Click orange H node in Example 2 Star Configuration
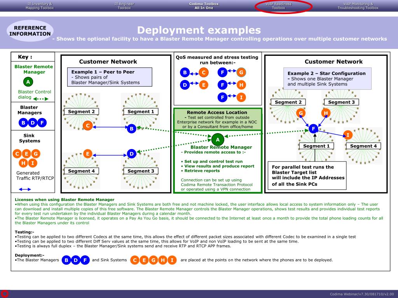The width and height of the screenshot is (398, 298). 326,113
